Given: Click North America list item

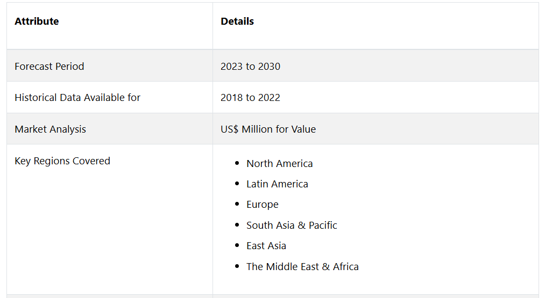Looking at the screenshot, I should point(279,164).
